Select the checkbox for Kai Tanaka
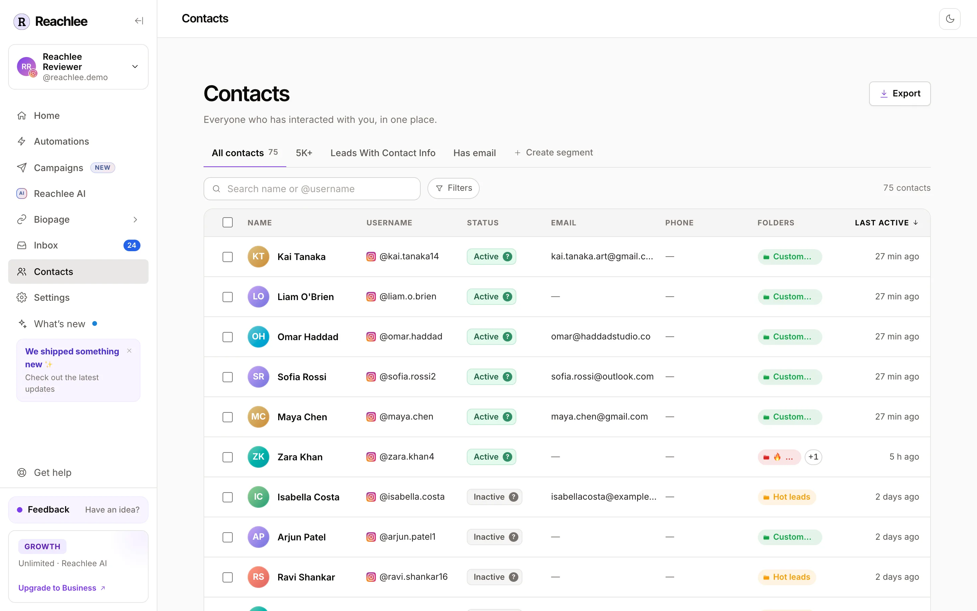This screenshot has width=977, height=611. (x=228, y=257)
